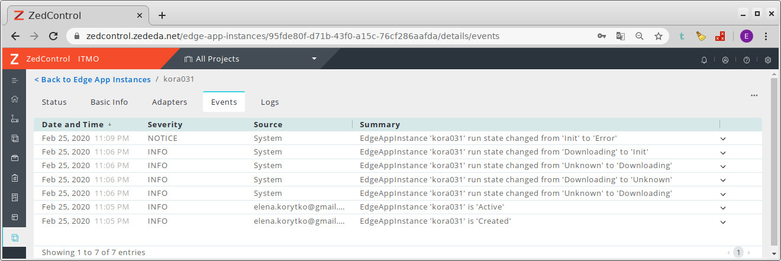781x261 pixels.
Task: Sort by Date and Time column
Action: (73, 125)
